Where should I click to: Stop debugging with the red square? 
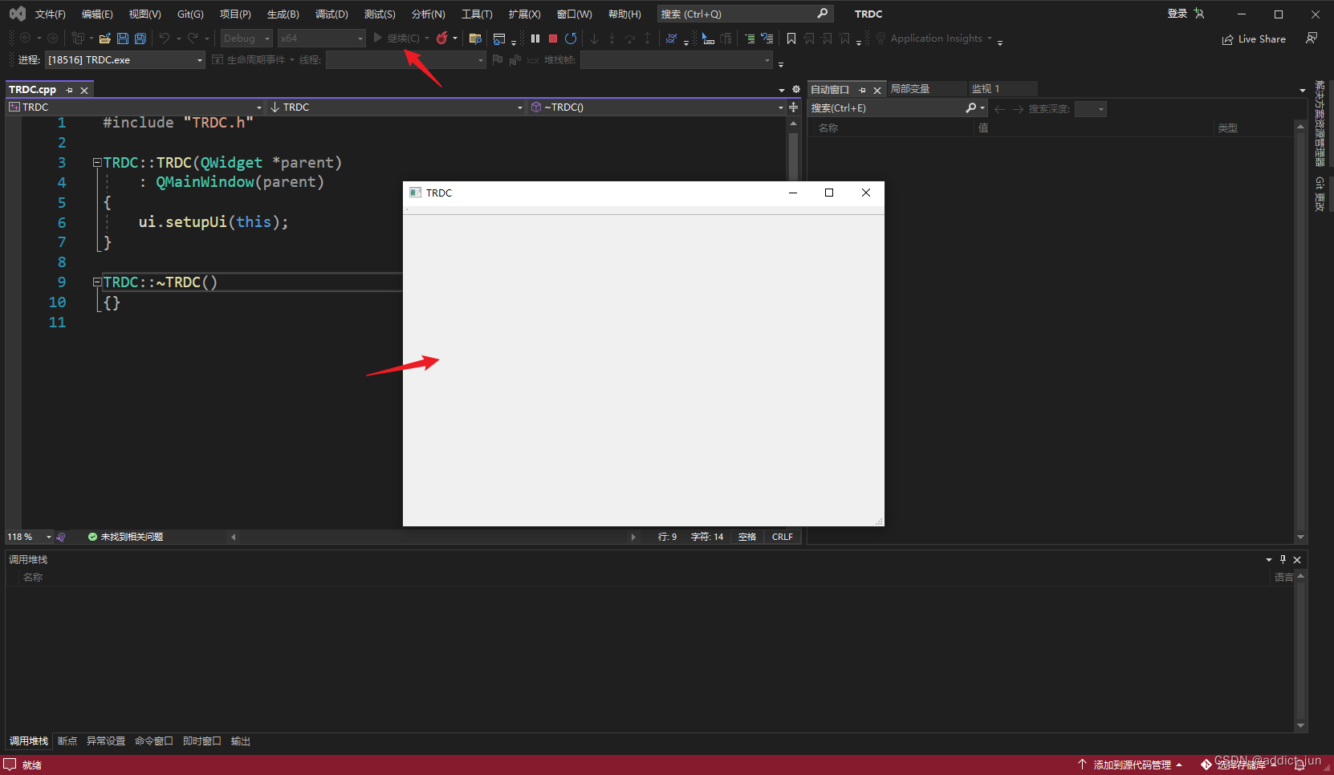pos(553,39)
